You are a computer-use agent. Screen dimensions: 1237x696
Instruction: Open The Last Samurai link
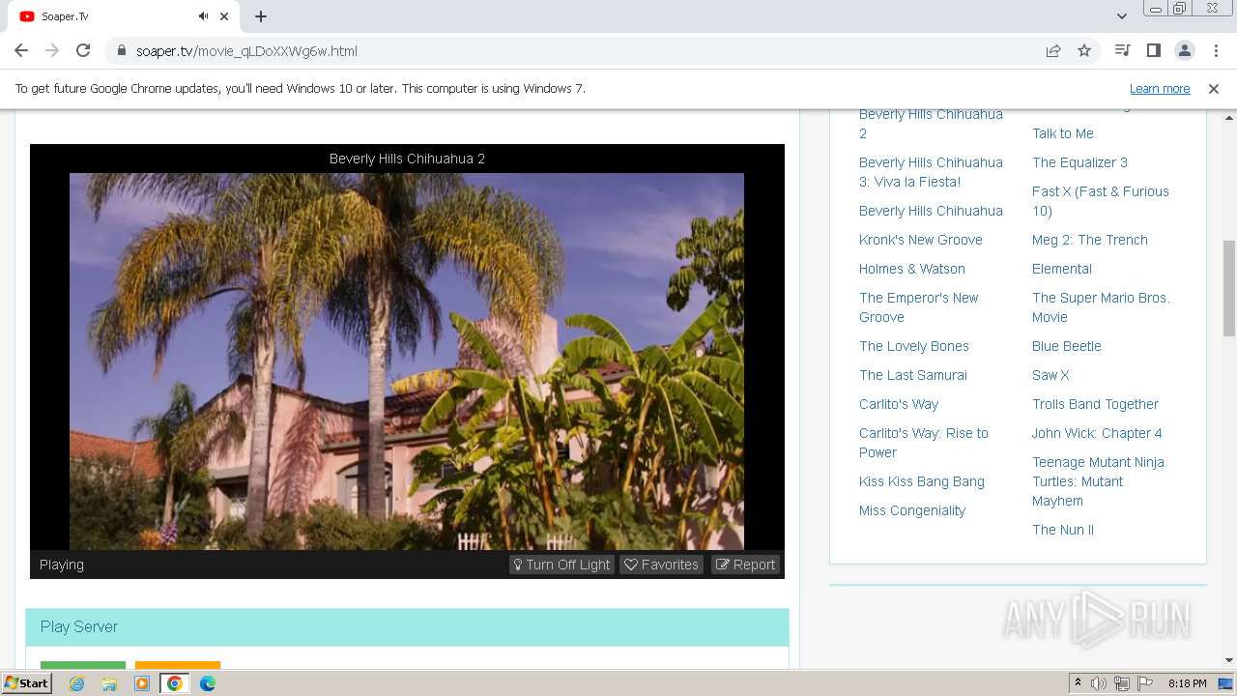tap(912, 375)
